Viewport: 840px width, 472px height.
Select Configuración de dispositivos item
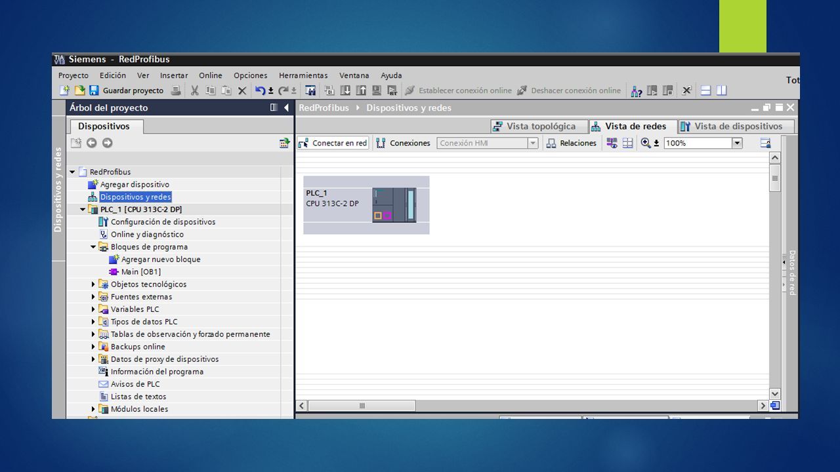163,222
